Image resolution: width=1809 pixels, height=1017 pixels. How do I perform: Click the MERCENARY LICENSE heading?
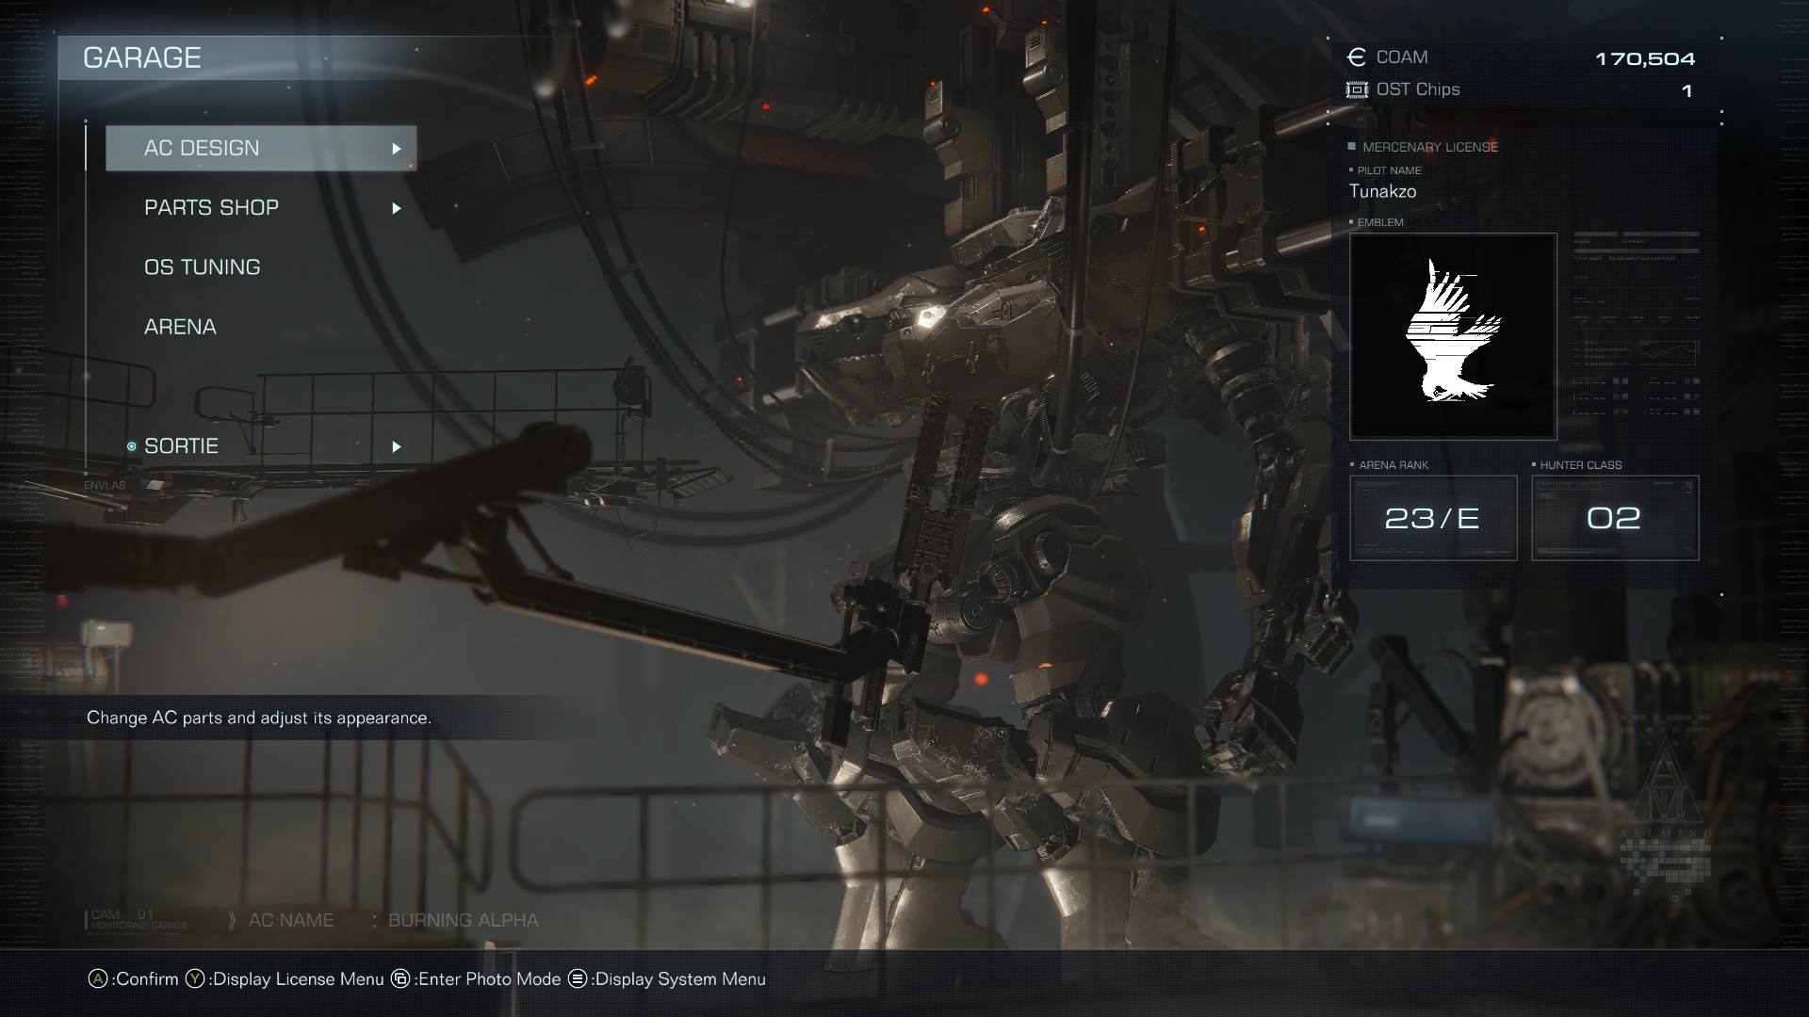[x=1430, y=147]
